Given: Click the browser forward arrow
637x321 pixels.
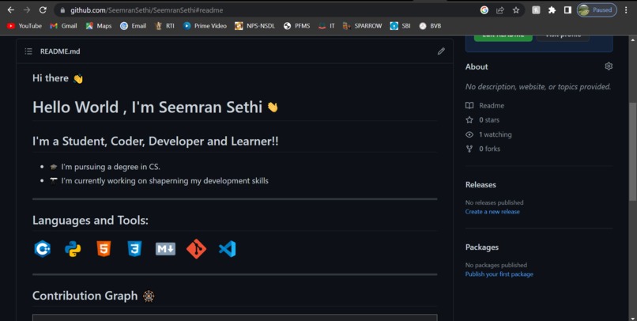Looking at the screenshot, I should pos(27,10).
